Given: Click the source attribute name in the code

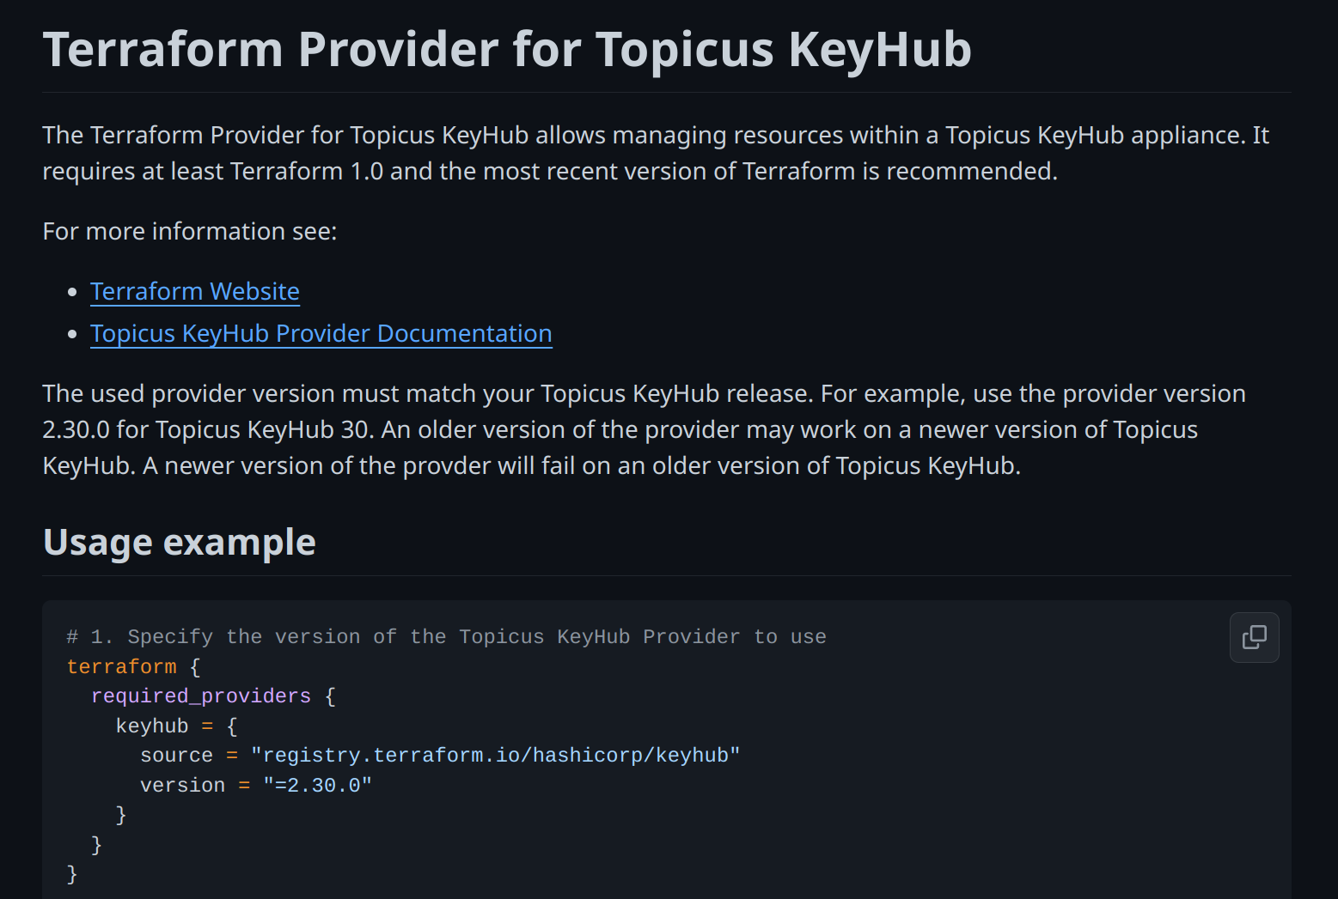Looking at the screenshot, I should [x=176, y=756].
